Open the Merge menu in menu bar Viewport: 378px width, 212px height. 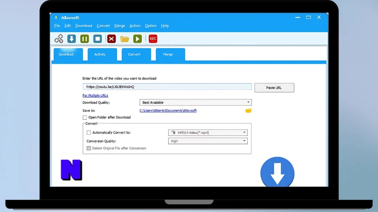point(120,26)
